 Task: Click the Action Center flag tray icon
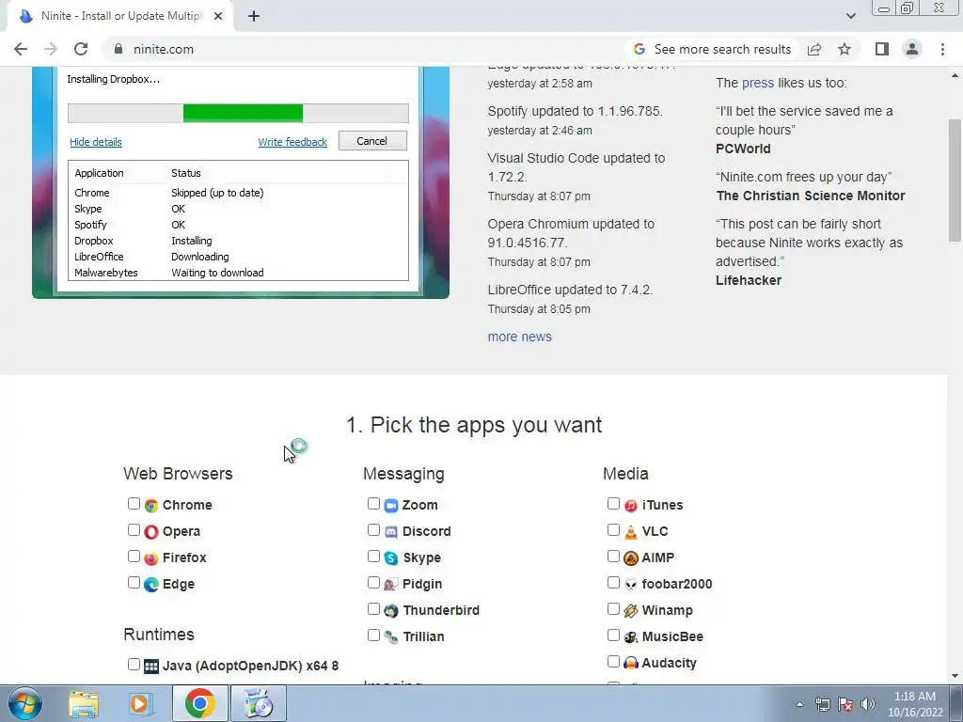[x=845, y=704]
